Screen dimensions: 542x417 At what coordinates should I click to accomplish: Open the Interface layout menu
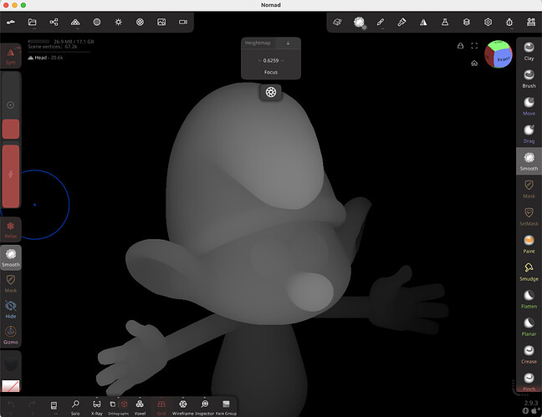pyautogui.click(x=531, y=22)
